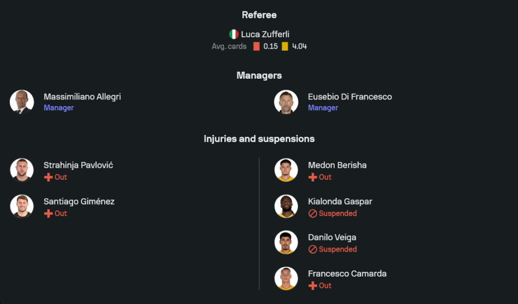This screenshot has width=518, height=304.
Task: Open Massimiliano Allegri's manager page
Action: pos(82,97)
